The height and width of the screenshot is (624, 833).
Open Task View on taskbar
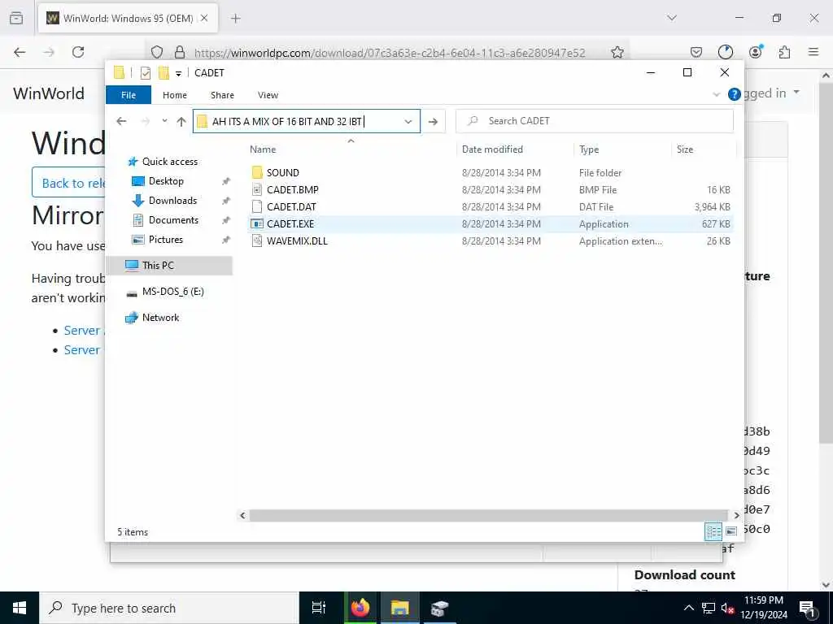[319, 608]
